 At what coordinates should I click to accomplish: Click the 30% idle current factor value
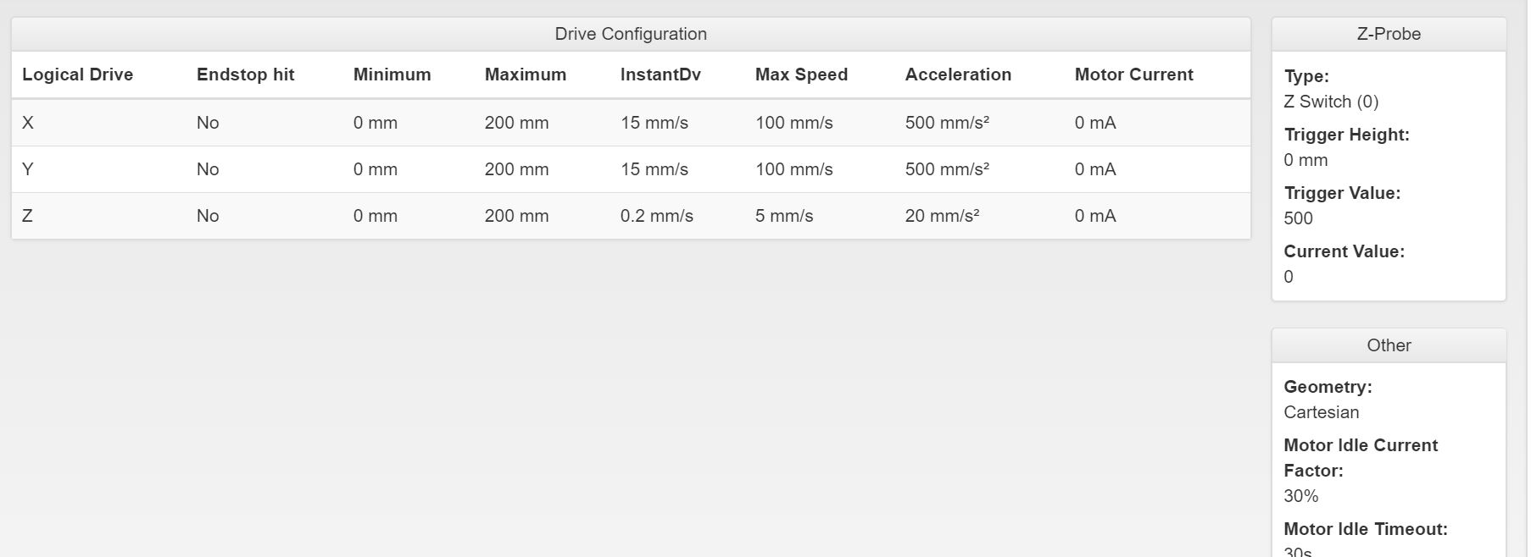1300,496
